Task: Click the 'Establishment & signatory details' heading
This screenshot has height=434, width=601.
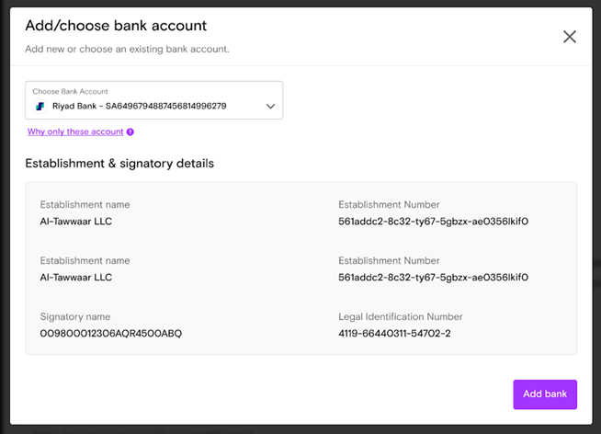Action: click(119, 164)
